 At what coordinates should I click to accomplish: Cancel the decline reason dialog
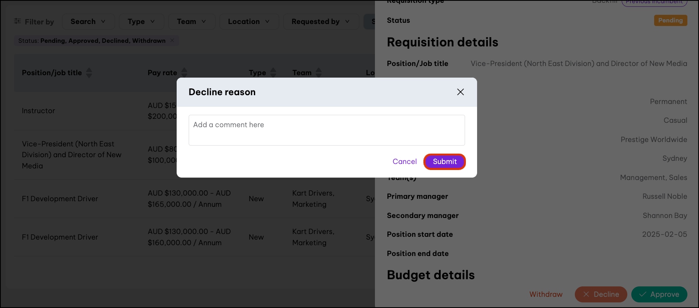[405, 162]
